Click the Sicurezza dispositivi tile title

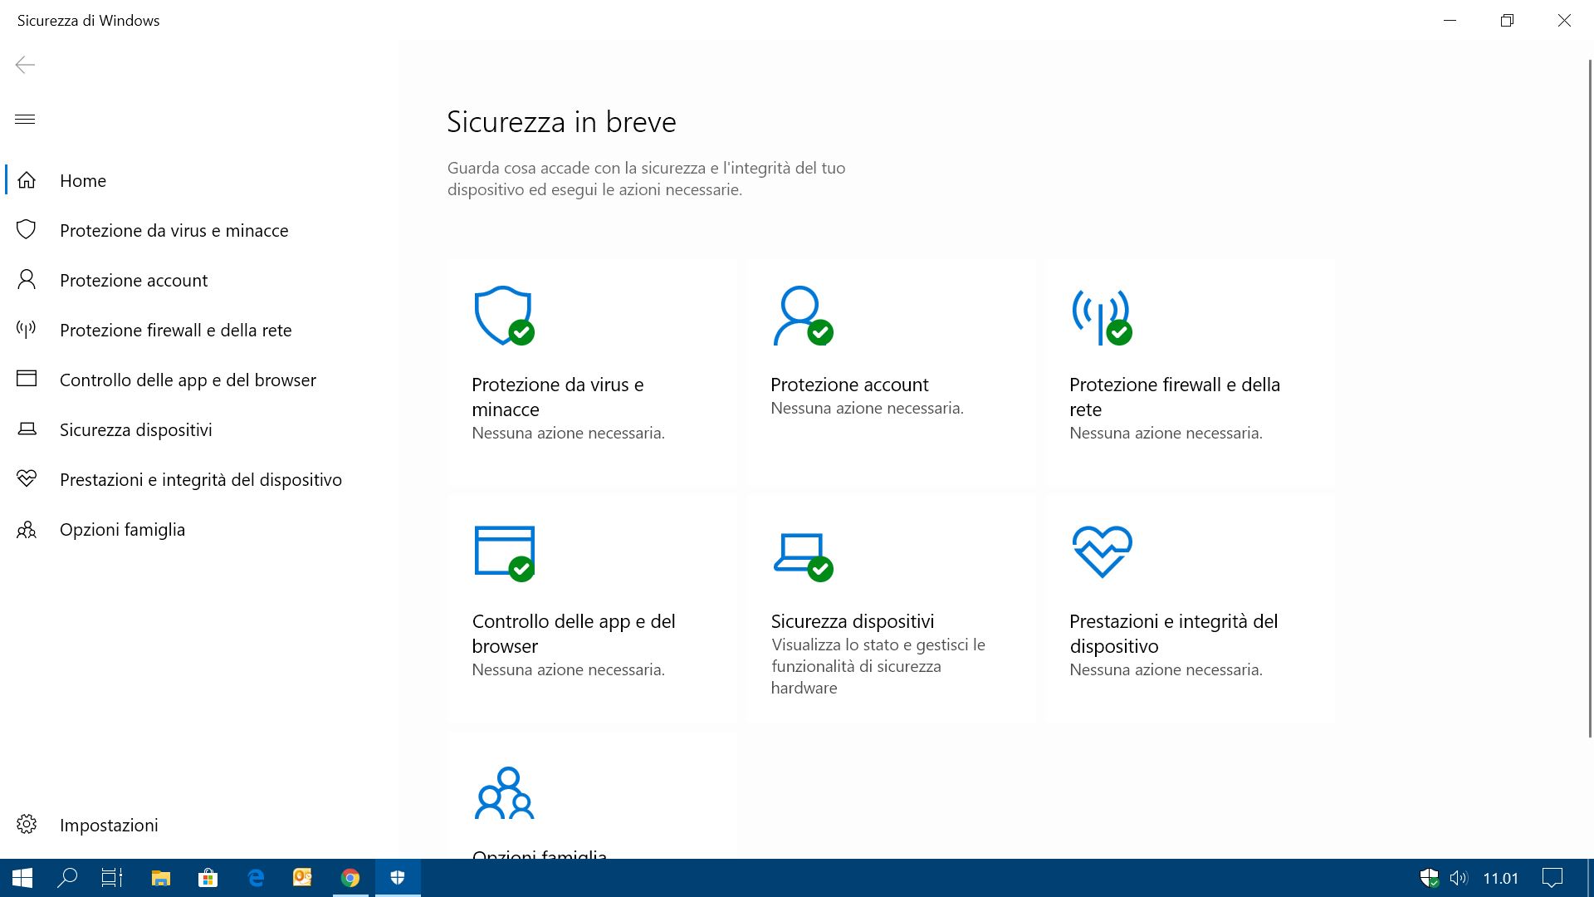pos(853,621)
